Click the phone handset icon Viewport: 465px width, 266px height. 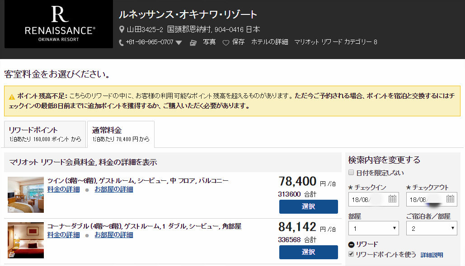click(121, 43)
